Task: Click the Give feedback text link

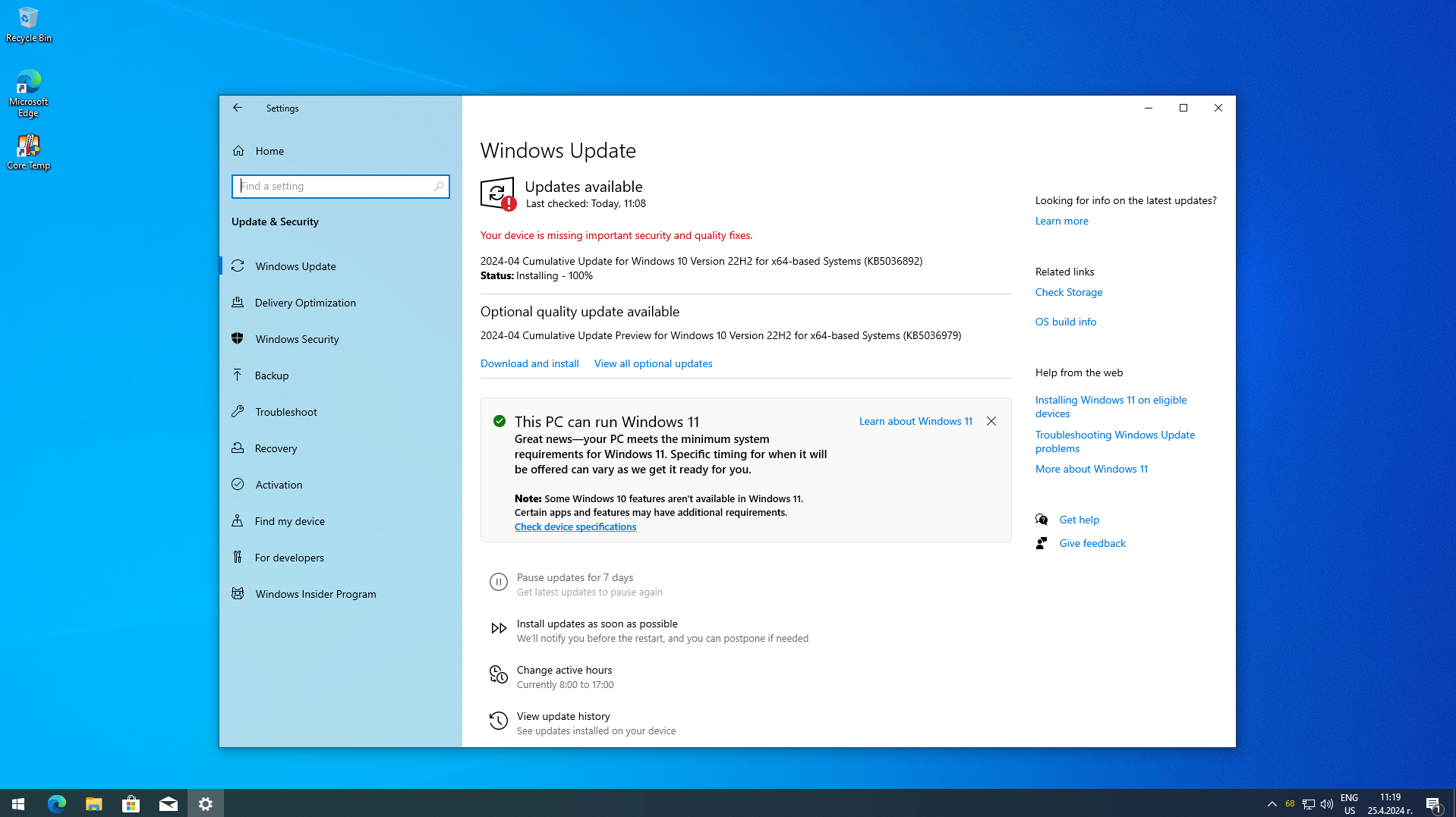Action: click(x=1092, y=544)
